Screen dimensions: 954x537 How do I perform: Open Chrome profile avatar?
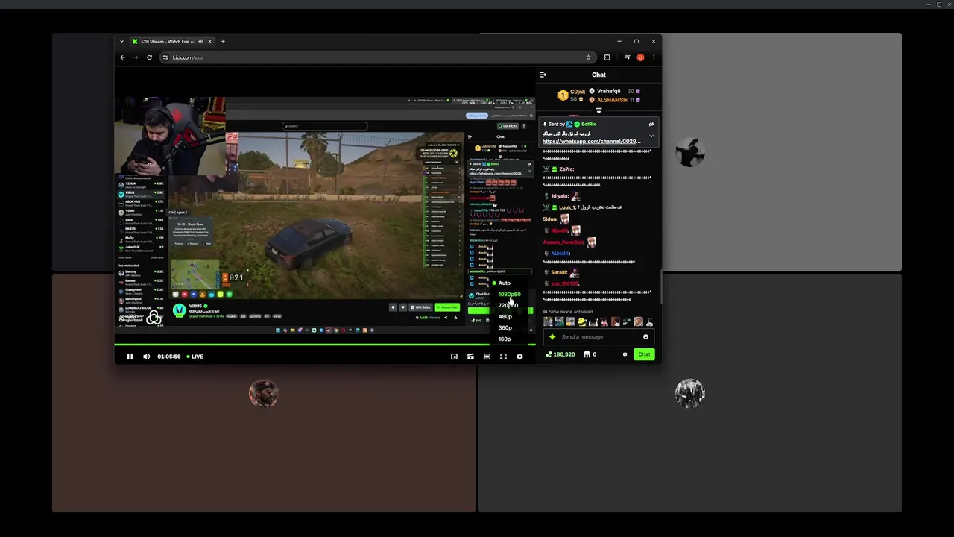coord(640,57)
